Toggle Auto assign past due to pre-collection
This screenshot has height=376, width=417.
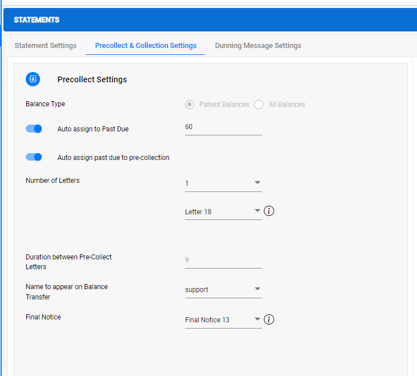pos(34,157)
